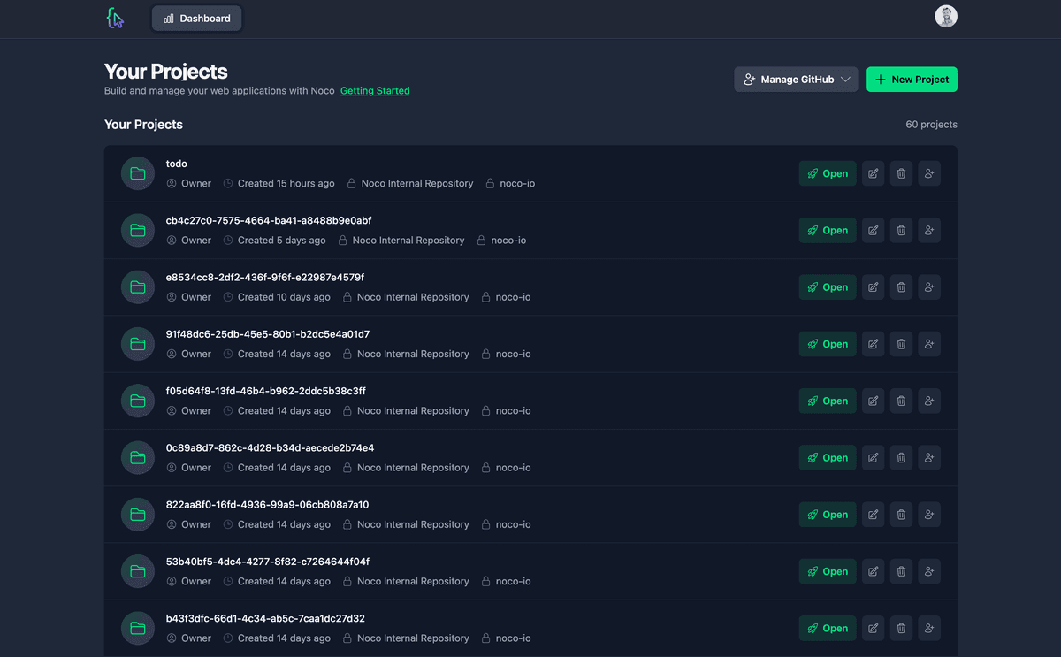Delete the todo project
The width and height of the screenshot is (1061, 657).
pos(901,173)
